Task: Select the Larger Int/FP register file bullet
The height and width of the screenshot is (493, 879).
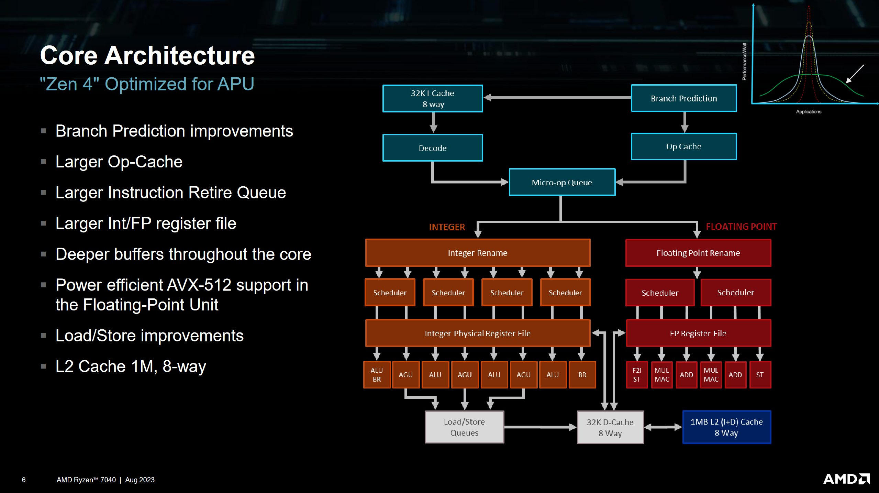Action: [146, 223]
